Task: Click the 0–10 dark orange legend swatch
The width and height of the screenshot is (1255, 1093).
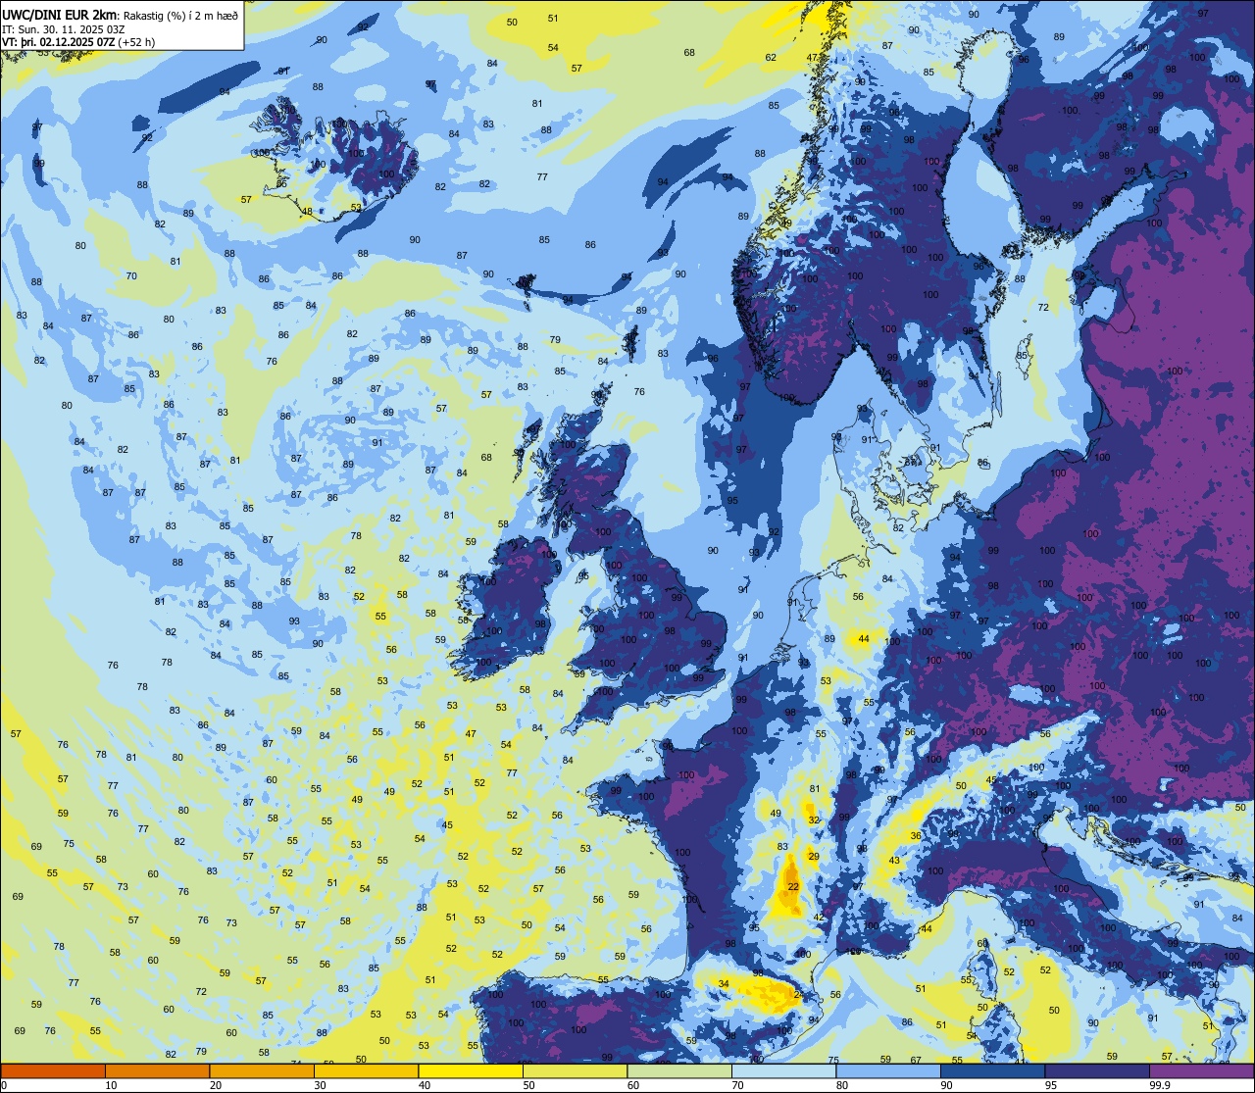Action: (53, 1070)
